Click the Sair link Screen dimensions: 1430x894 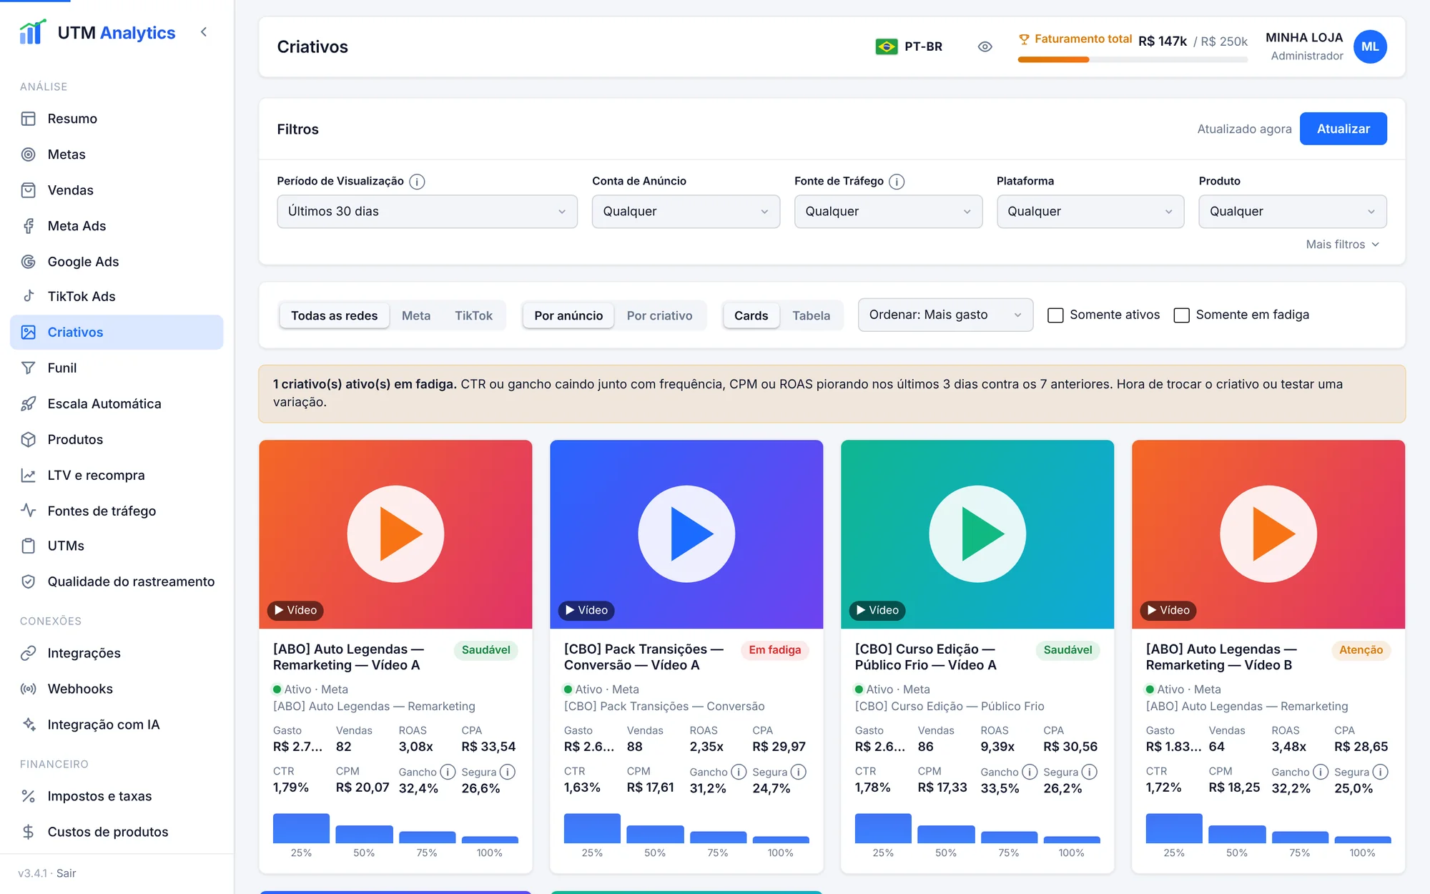(x=66, y=873)
